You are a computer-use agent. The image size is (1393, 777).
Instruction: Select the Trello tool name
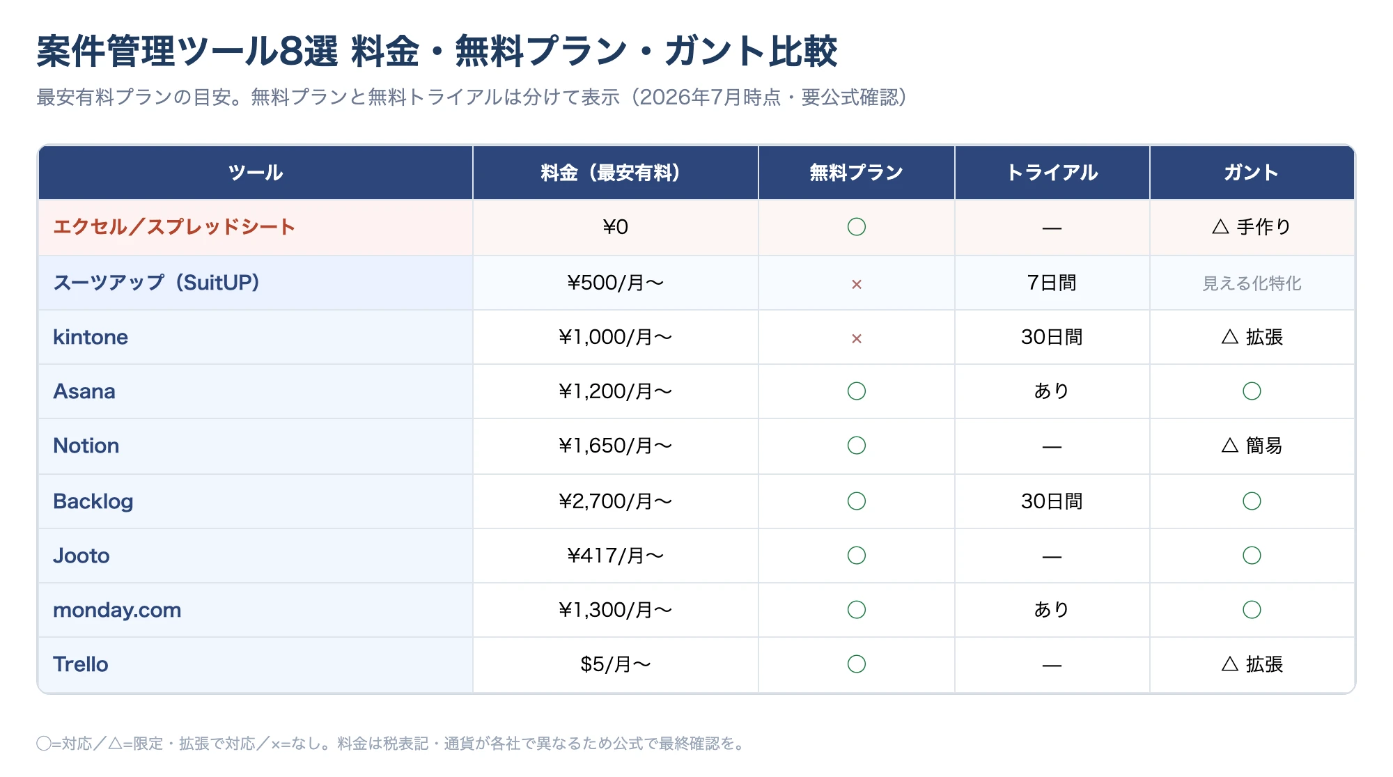[x=81, y=664]
